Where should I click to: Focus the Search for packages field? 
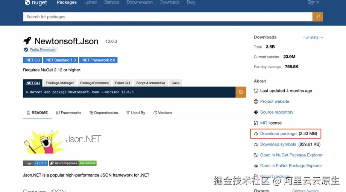tap(168, 17)
